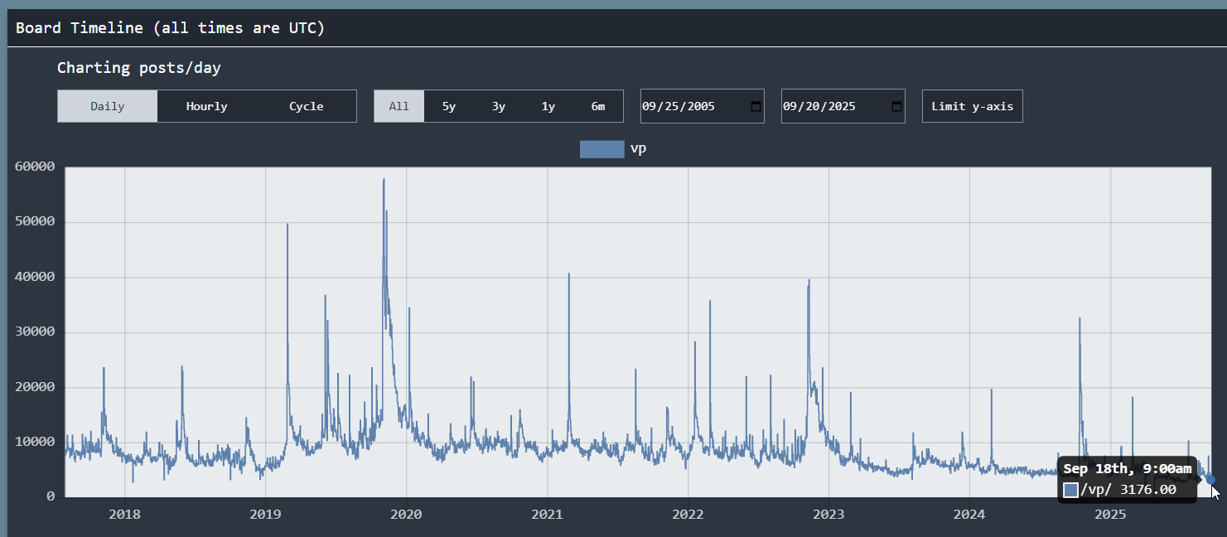This screenshot has width=1227, height=537.
Task: Show the 6m time range
Action: [x=598, y=106]
